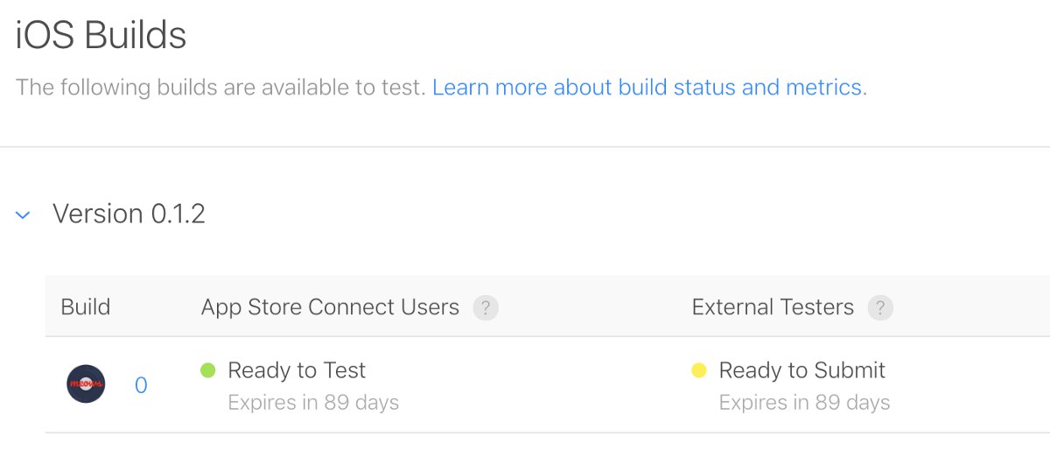Click yellow status dot beside Ready to Submit
Viewport: 1050px width, 450px height.
699,370
